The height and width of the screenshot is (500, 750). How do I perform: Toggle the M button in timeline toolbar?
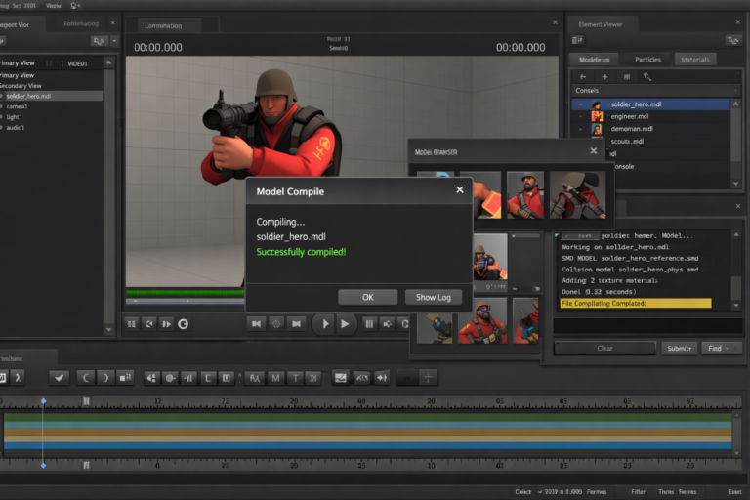click(x=275, y=378)
